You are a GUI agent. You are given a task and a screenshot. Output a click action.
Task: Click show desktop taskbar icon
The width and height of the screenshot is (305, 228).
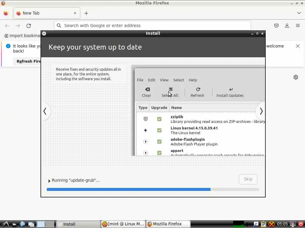[x=31, y=224]
